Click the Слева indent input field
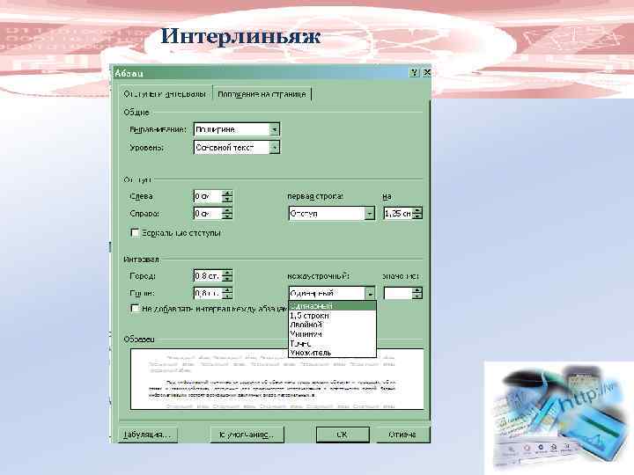The image size is (634, 475). click(208, 196)
